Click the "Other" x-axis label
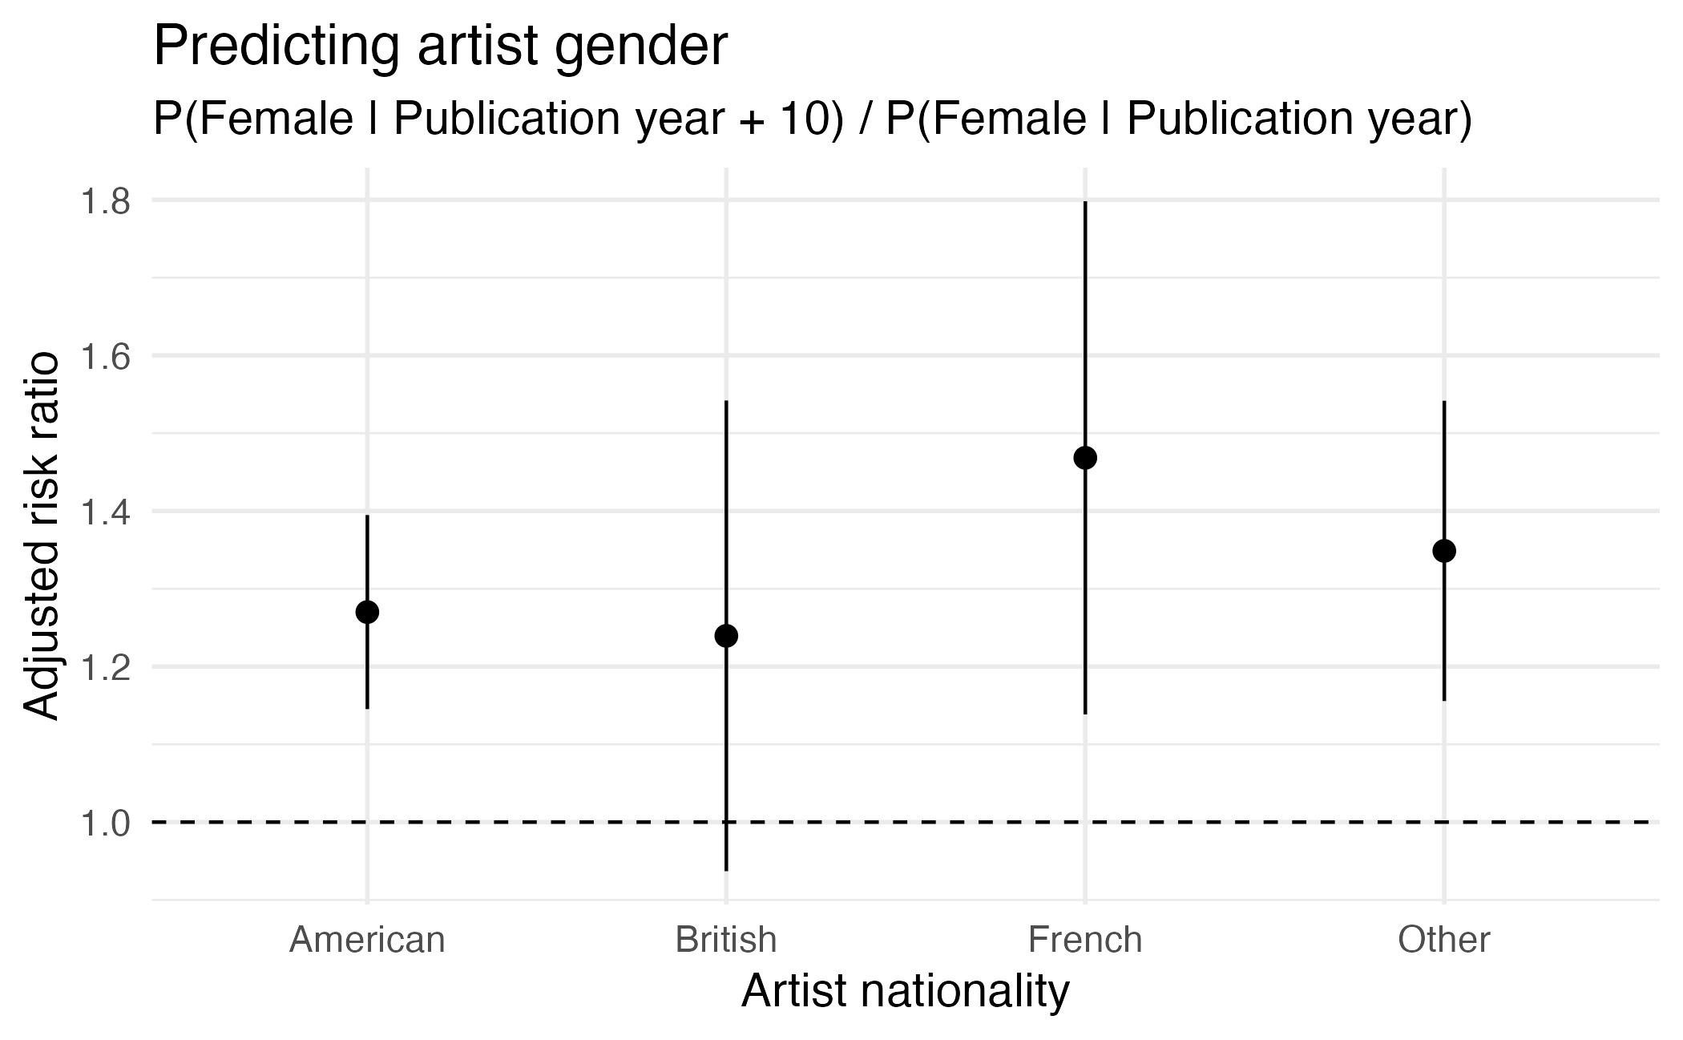 1444,940
